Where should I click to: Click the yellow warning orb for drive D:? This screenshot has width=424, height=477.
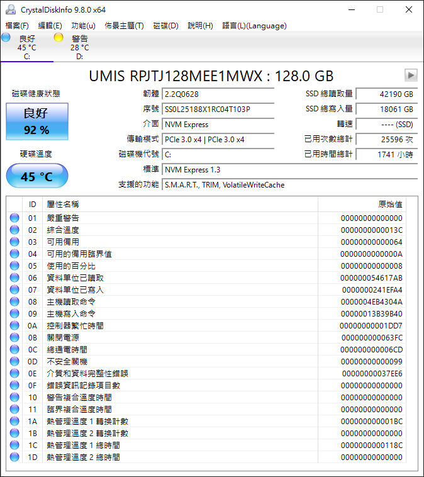59,37
